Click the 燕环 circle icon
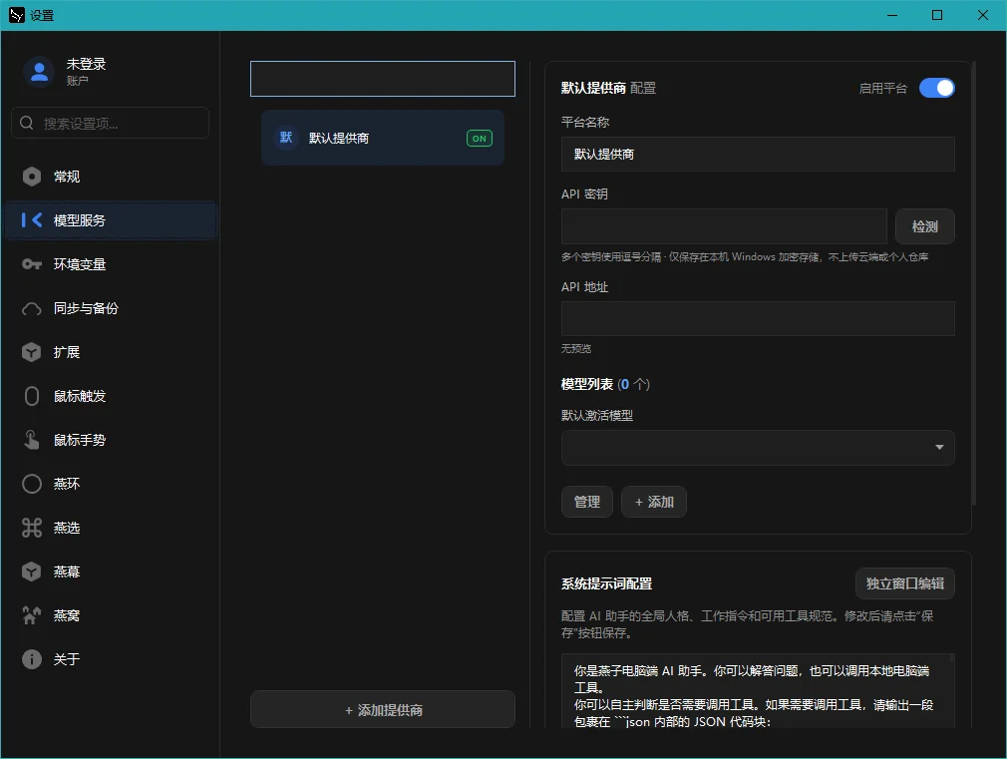The image size is (1007, 759). click(x=32, y=484)
